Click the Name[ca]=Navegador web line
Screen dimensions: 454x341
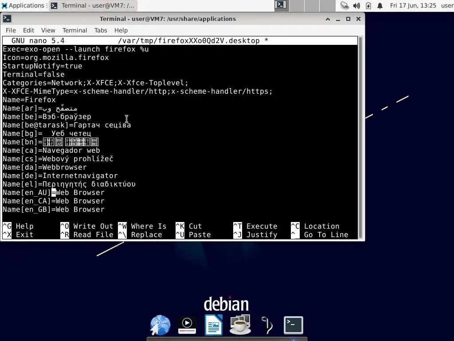tap(51, 150)
